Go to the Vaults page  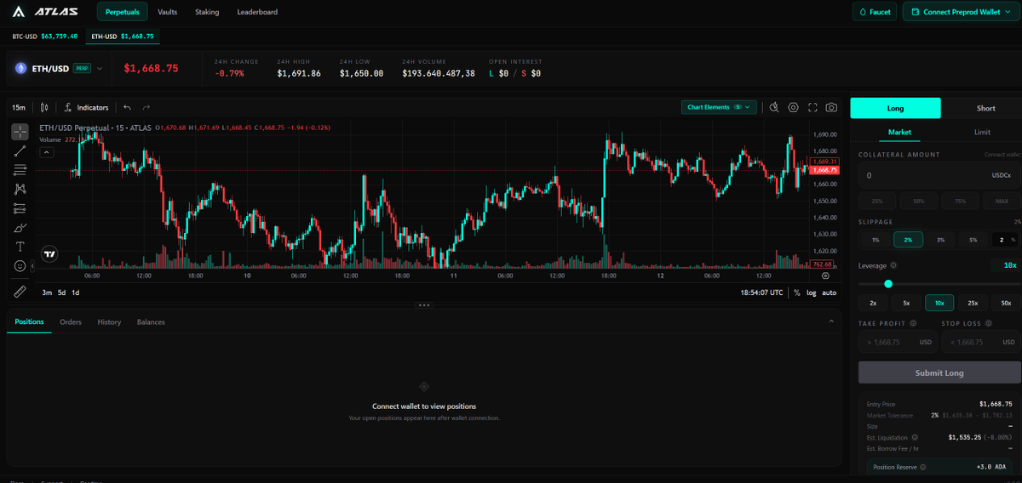[167, 12]
